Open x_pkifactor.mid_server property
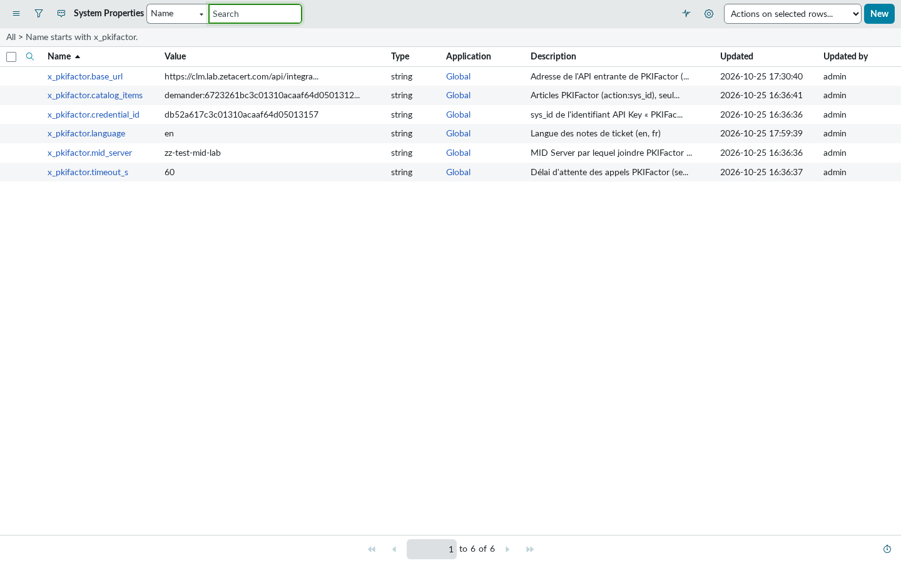 pos(89,153)
